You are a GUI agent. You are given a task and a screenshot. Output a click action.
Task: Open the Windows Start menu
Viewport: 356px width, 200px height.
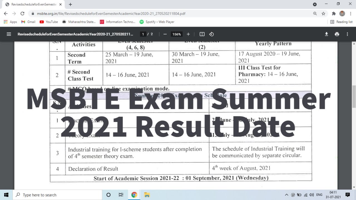point(6,195)
